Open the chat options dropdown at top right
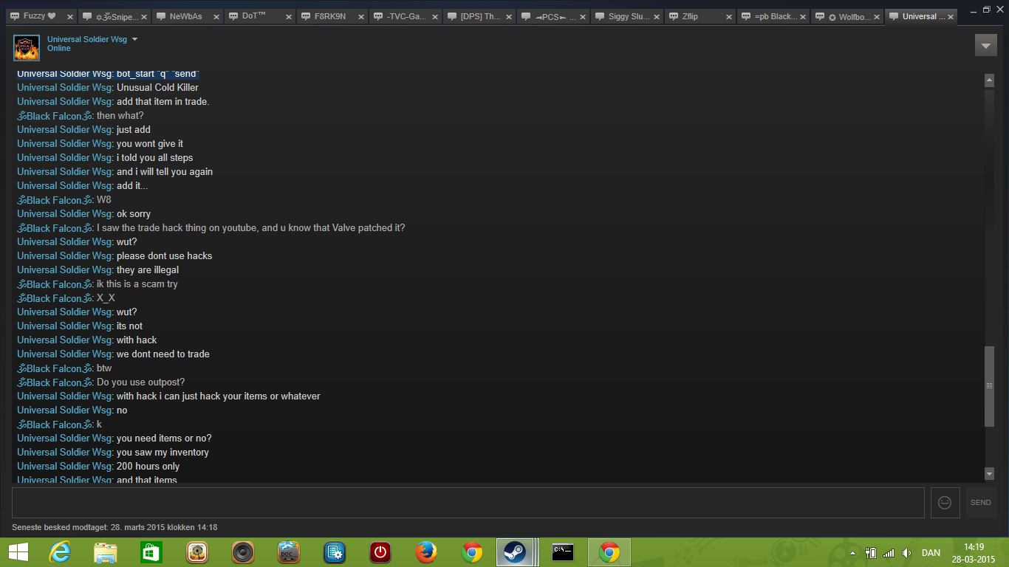The height and width of the screenshot is (567, 1009). pos(985,45)
